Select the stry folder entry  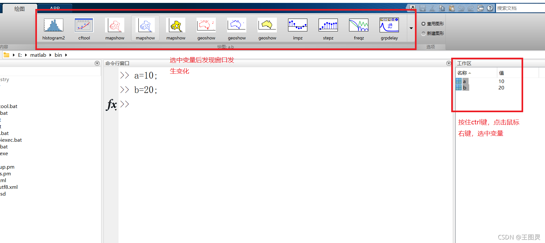[x=4, y=80]
